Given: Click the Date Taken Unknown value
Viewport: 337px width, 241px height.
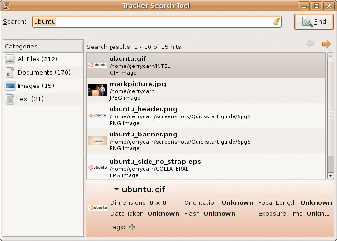Looking at the screenshot, I should point(163,214).
